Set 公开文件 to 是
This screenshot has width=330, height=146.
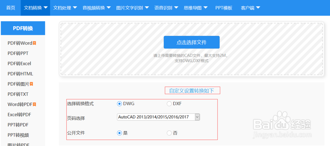click(119, 133)
